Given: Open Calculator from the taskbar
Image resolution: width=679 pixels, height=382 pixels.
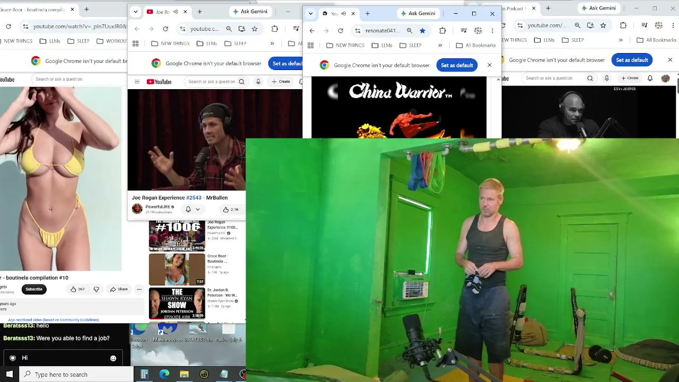Looking at the screenshot, I should (144, 374).
